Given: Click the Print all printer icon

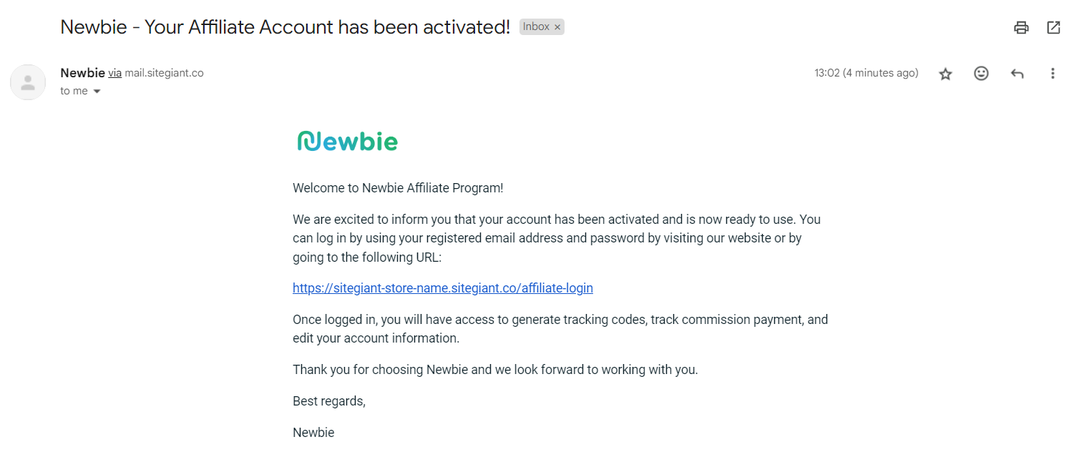Looking at the screenshot, I should (x=1021, y=28).
